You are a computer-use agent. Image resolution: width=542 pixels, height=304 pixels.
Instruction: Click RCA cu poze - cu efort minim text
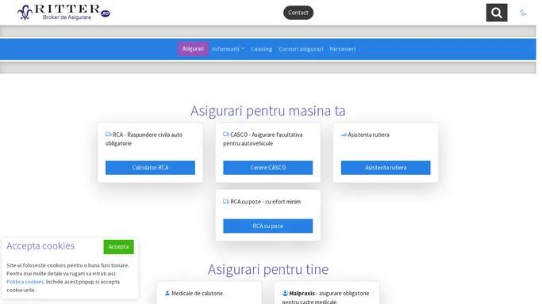[x=266, y=202]
